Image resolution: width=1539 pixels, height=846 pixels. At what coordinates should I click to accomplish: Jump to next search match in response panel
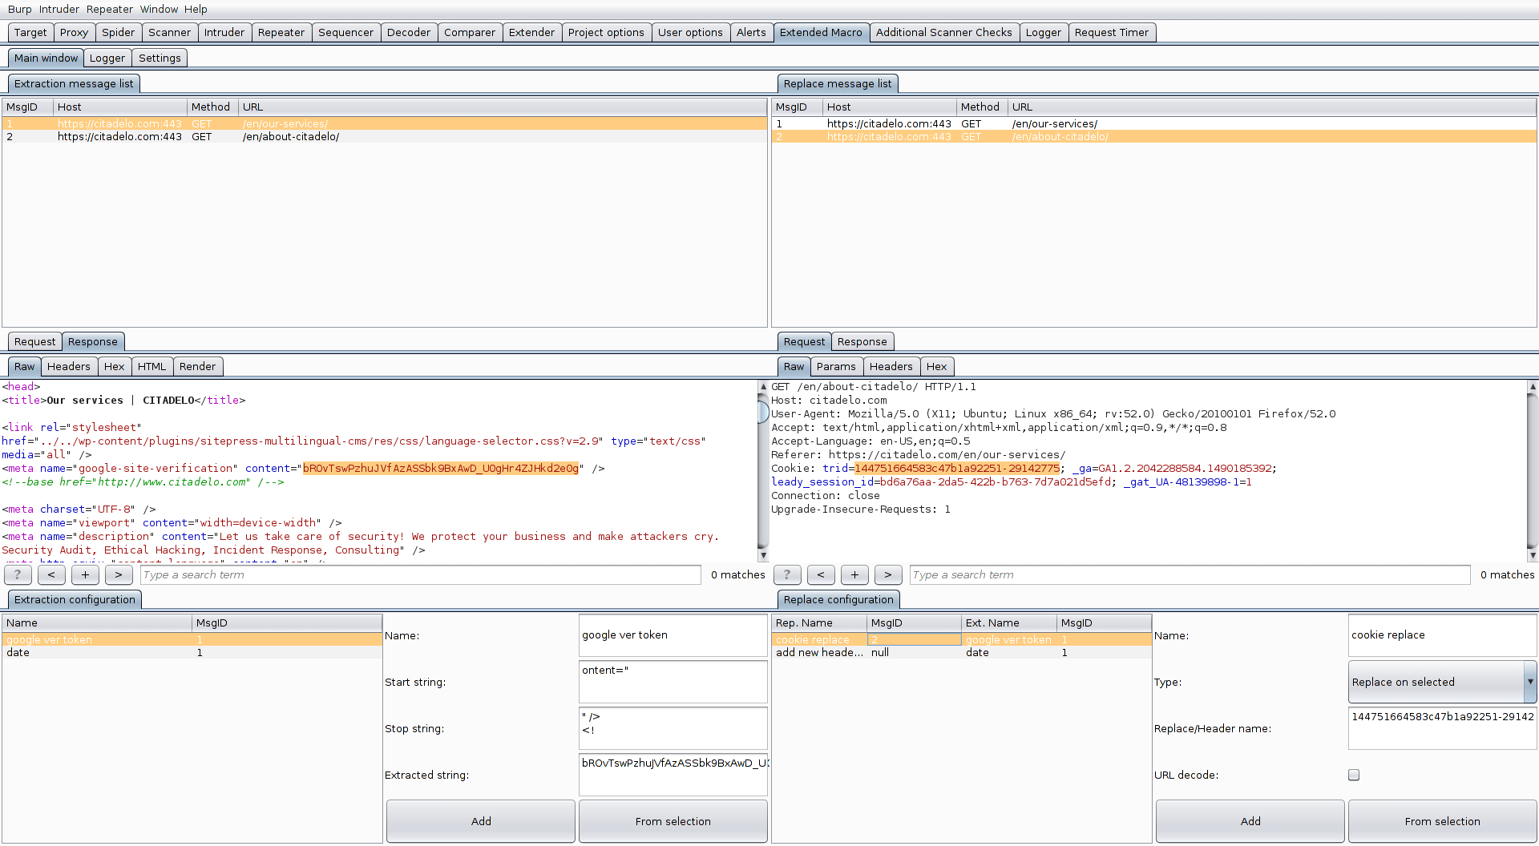tap(119, 574)
